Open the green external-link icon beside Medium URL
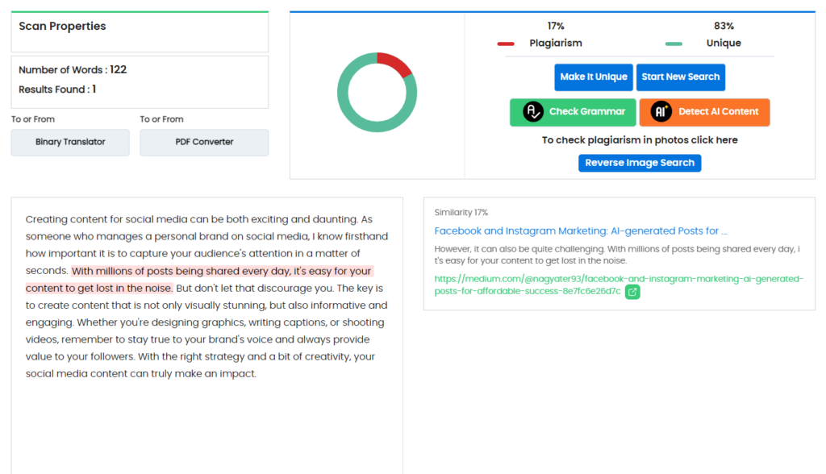826x474 pixels. [x=632, y=291]
